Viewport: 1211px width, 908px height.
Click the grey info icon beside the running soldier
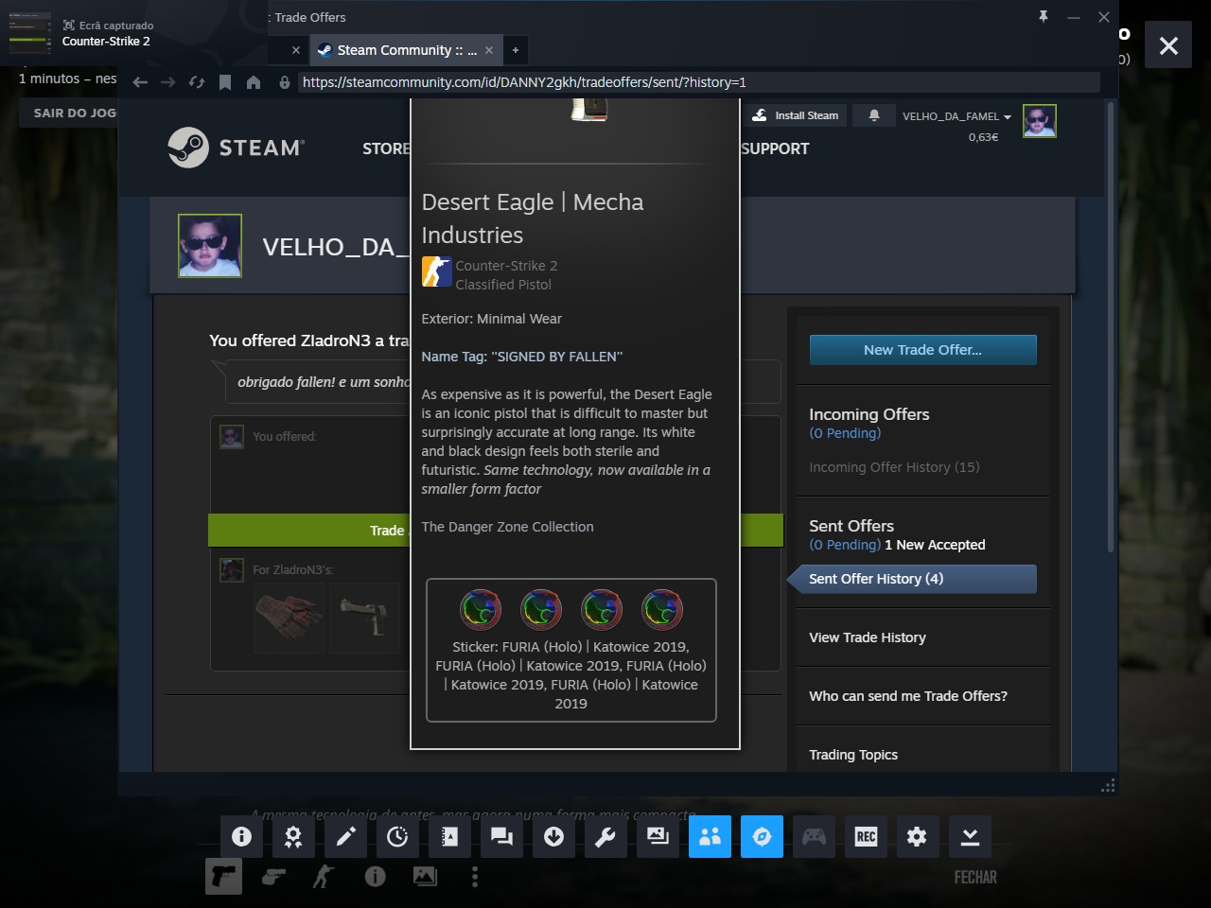point(375,877)
